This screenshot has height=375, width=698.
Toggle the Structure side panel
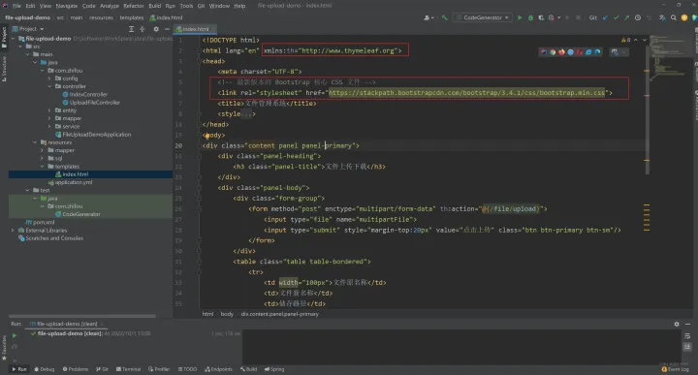[4, 69]
